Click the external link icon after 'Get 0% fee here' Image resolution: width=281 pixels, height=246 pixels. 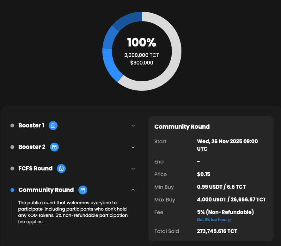click(x=230, y=220)
